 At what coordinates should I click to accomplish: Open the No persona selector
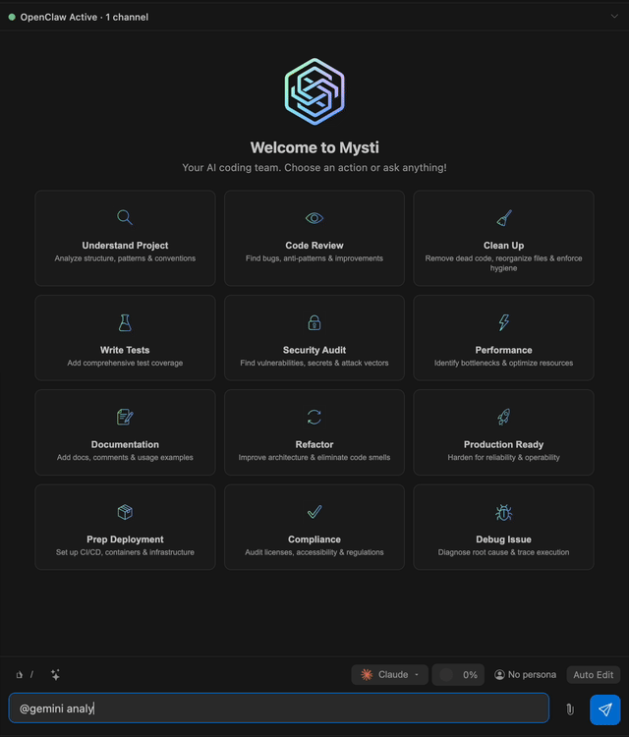tap(525, 674)
